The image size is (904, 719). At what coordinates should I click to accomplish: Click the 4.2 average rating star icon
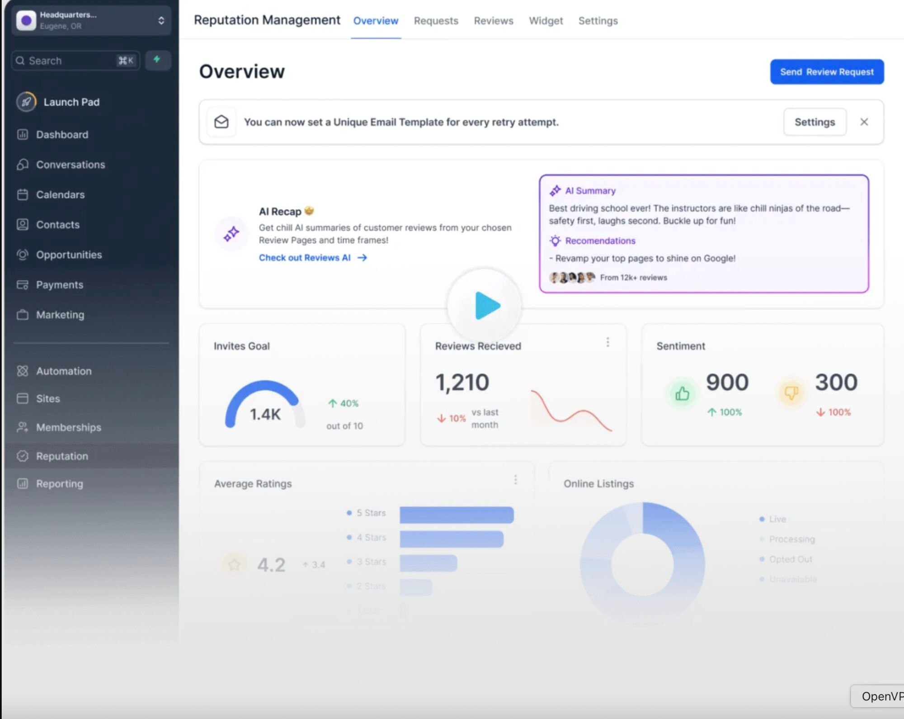[234, 564]
